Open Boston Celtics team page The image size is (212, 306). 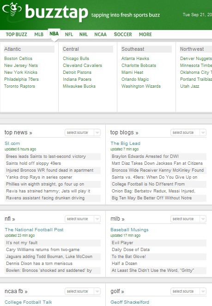click(18, 58)
